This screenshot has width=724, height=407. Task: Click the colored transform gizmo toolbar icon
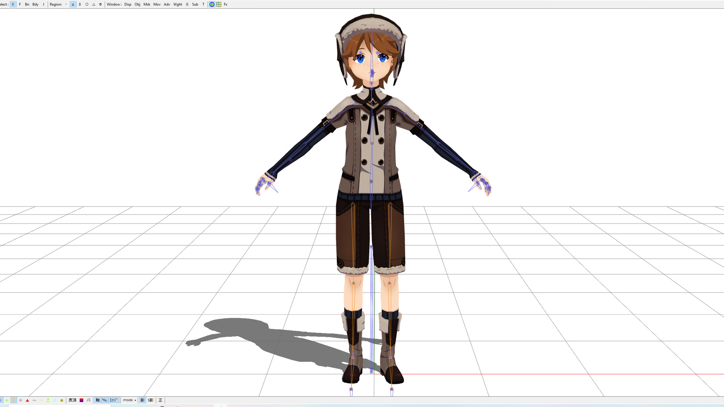click(212, 4)
